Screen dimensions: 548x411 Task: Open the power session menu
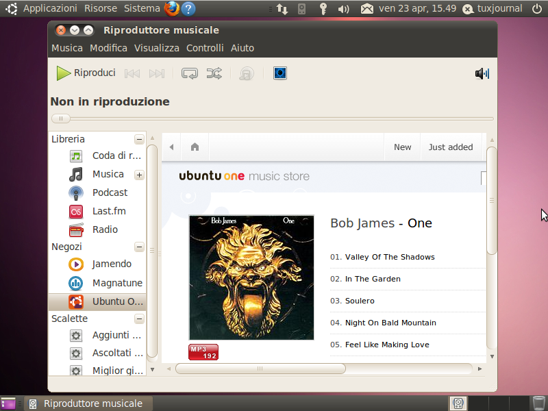click(x=537, y=8)
